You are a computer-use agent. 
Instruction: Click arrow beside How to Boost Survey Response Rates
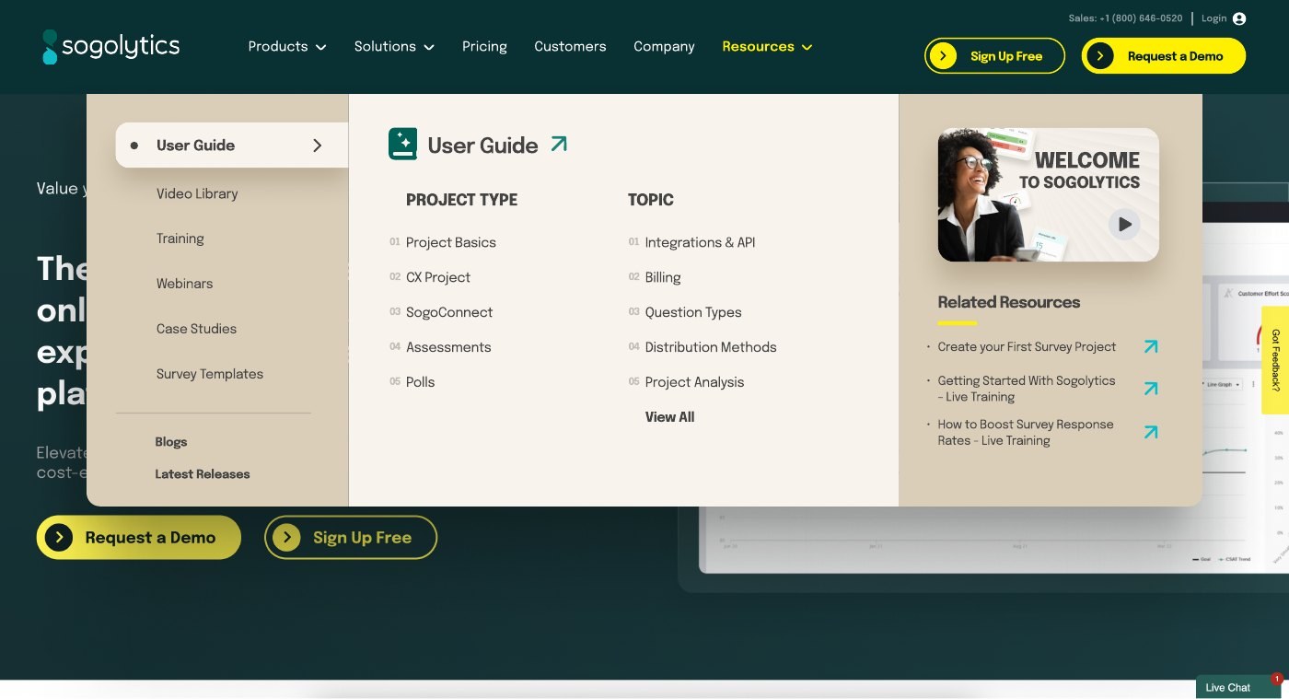(1151, 432)
